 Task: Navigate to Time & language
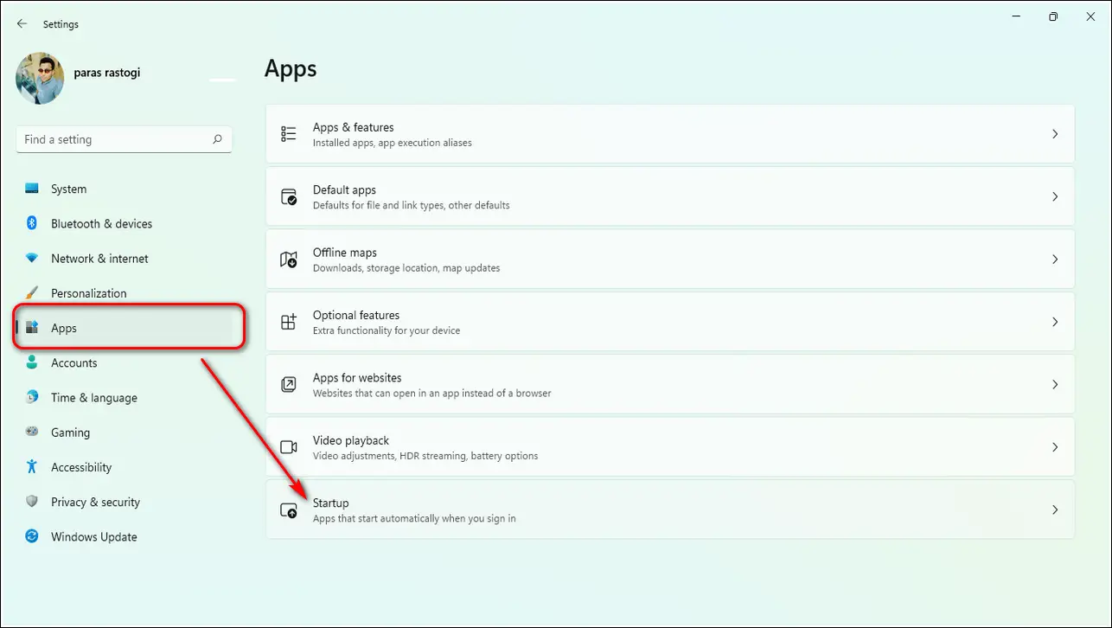[x=124, y=397]
